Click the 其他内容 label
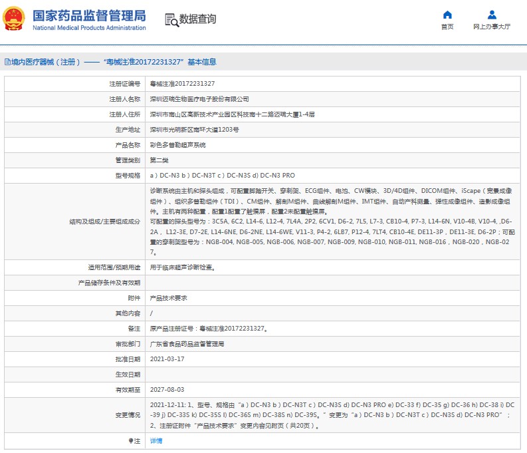Image resolution: width=527 pixels, height=453 pixels. coord(128,313)
